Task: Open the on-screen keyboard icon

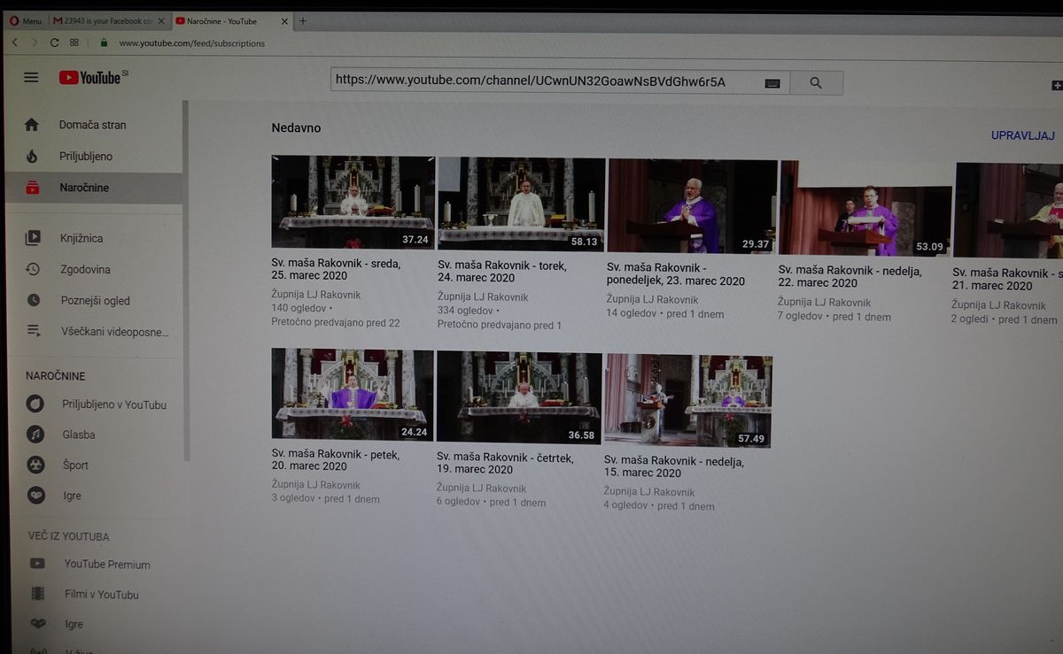Action: (772, 83)
